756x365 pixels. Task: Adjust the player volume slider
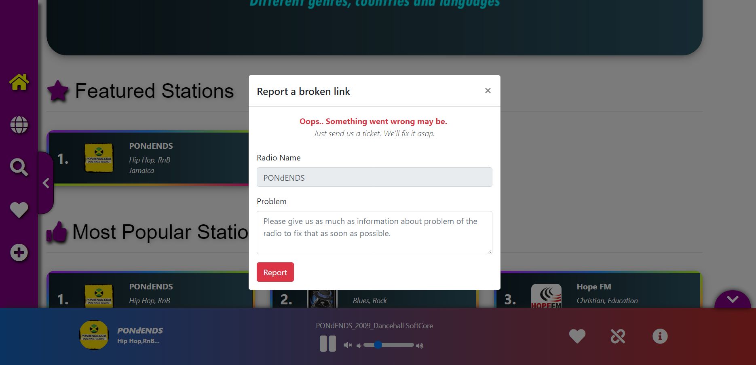389,345
